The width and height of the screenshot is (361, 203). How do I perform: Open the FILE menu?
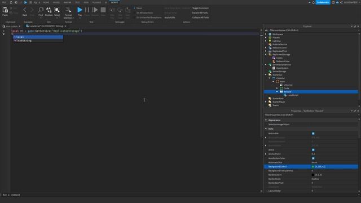click(5, 2)
